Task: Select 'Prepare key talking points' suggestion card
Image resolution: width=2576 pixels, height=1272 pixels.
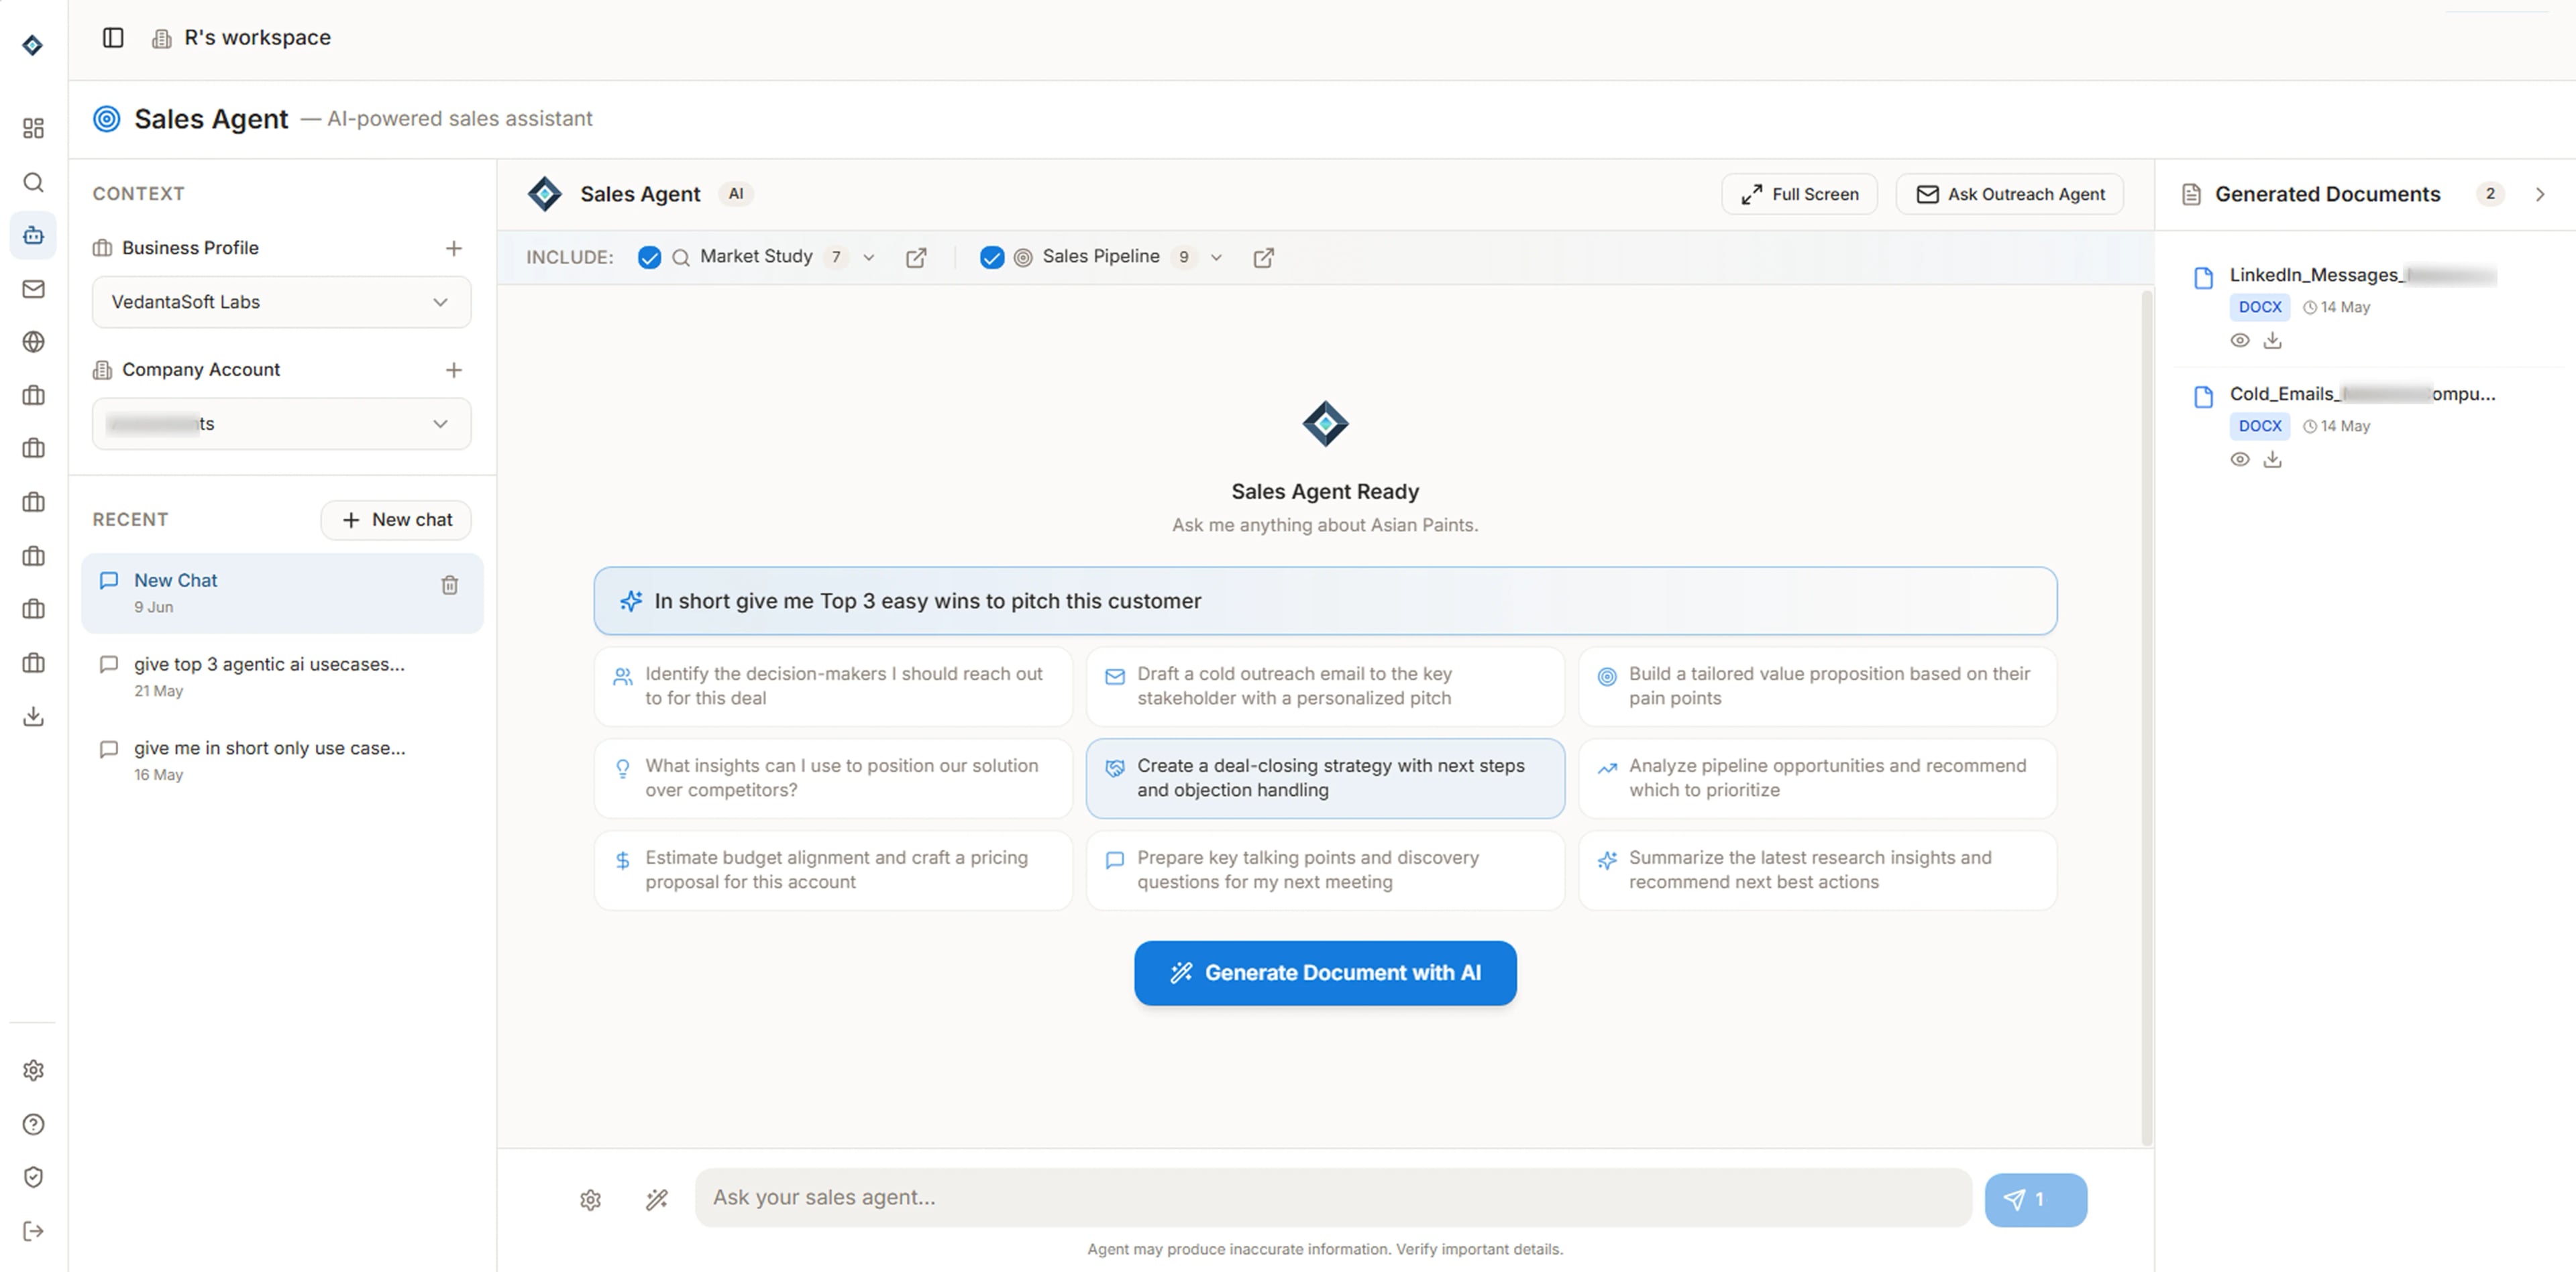Action: tap(1325, 869)
